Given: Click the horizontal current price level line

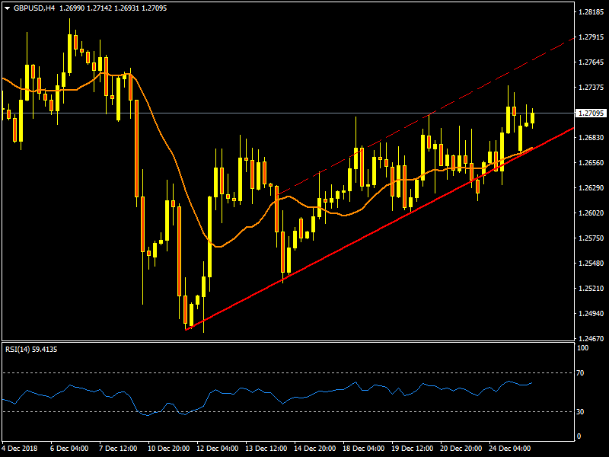Looking at the screenshot, I should coord(304,113).
